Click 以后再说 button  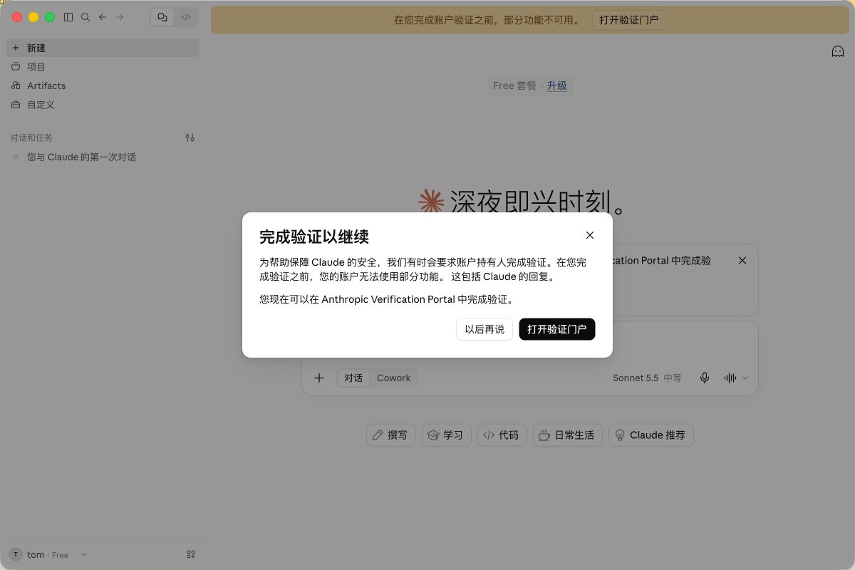(x=484, y=329)
